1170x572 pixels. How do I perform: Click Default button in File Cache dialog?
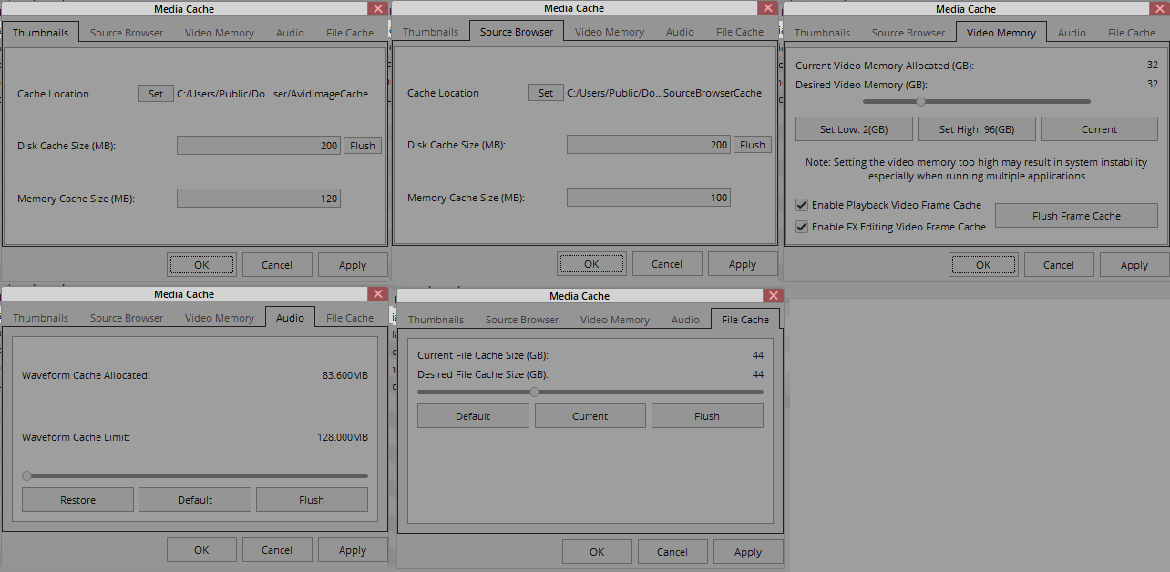click(473, 416)
